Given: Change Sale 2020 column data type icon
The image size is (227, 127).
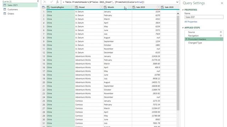Looking at the screenshot, I should [x=162, y=7].
